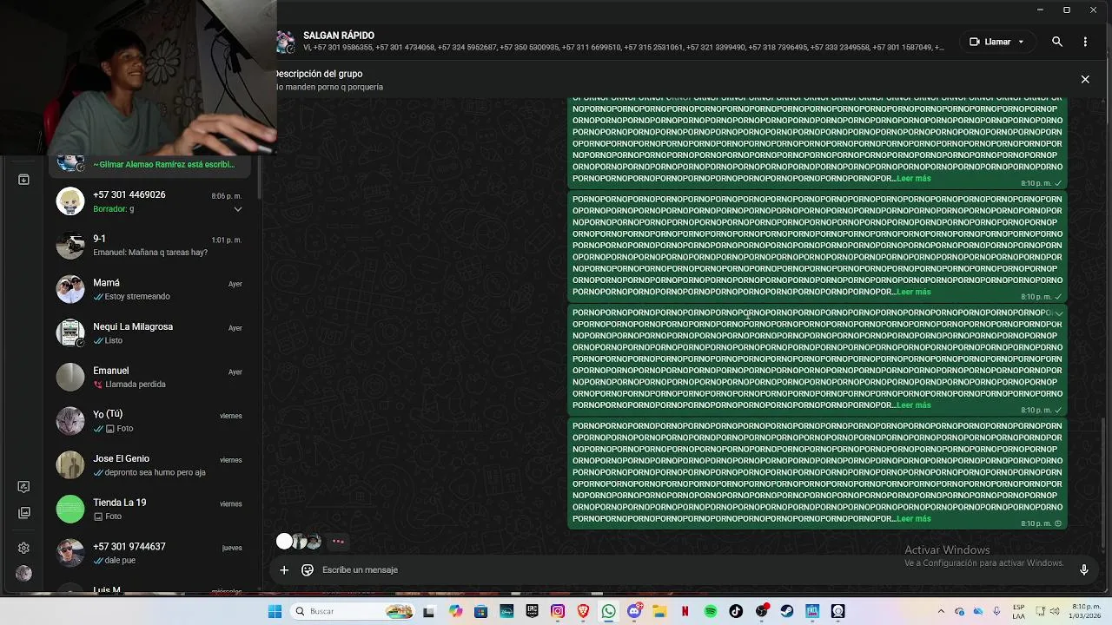Open Windows Start menu
Screen dimensions: 1112x625
point(275,611)
